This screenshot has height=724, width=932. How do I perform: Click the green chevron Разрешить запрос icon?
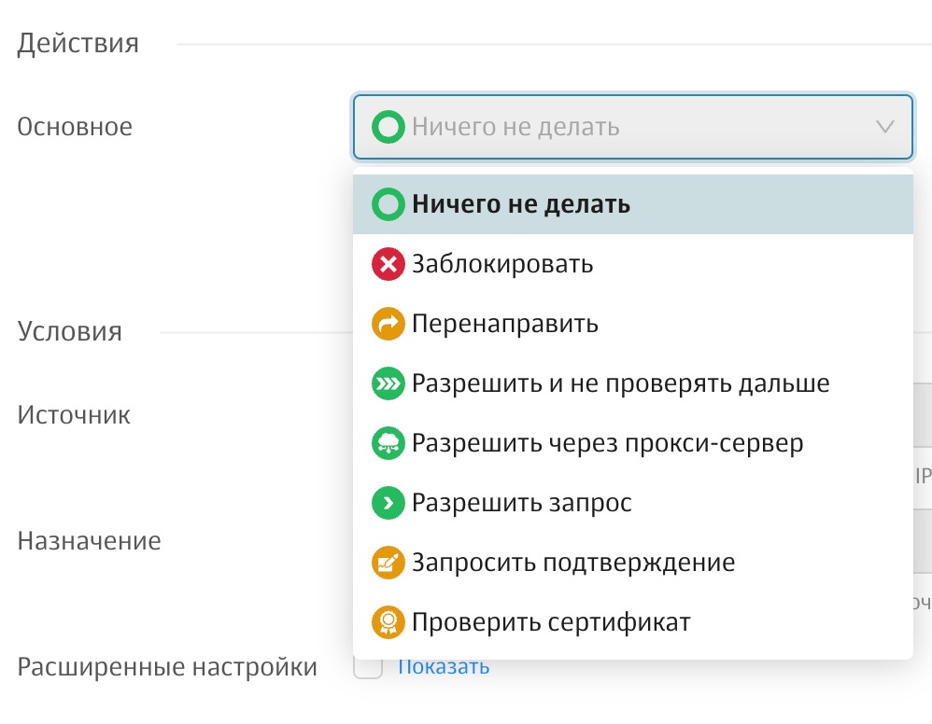click(386, 503)
